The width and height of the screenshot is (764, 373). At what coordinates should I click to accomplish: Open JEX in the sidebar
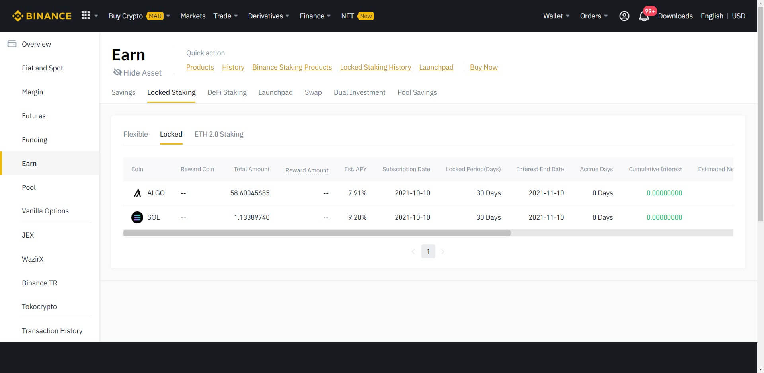pos(28,235)
